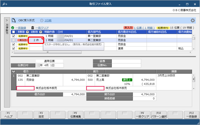Click the 税込 cell
Screen dimensions: 200x125
pos(185,49)
